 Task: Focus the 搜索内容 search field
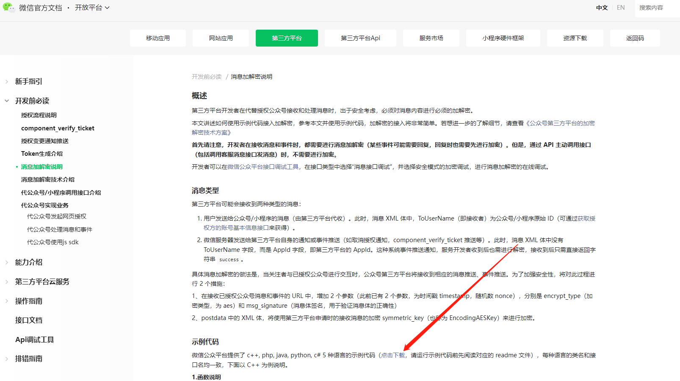pos(657,8)
